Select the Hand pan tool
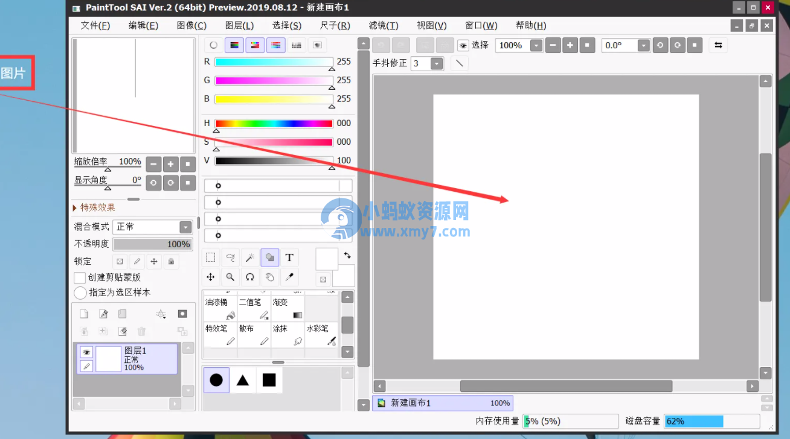The image size is (790, 439). [x=269, y=277]
